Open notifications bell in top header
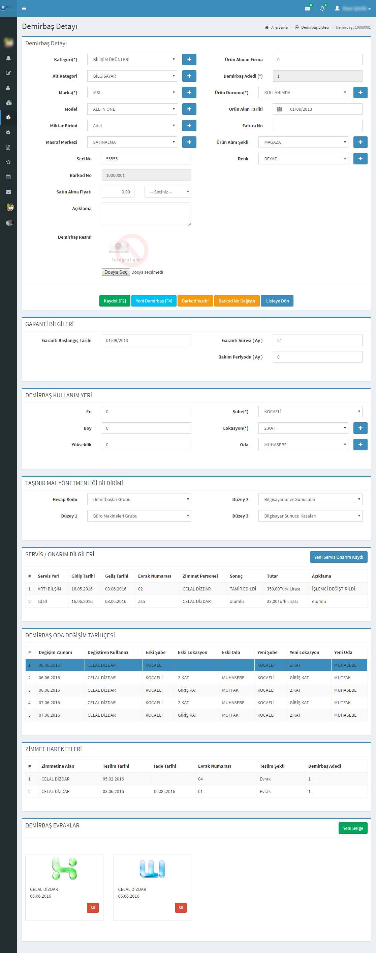 pyautogui.click(x=322, y=8)
